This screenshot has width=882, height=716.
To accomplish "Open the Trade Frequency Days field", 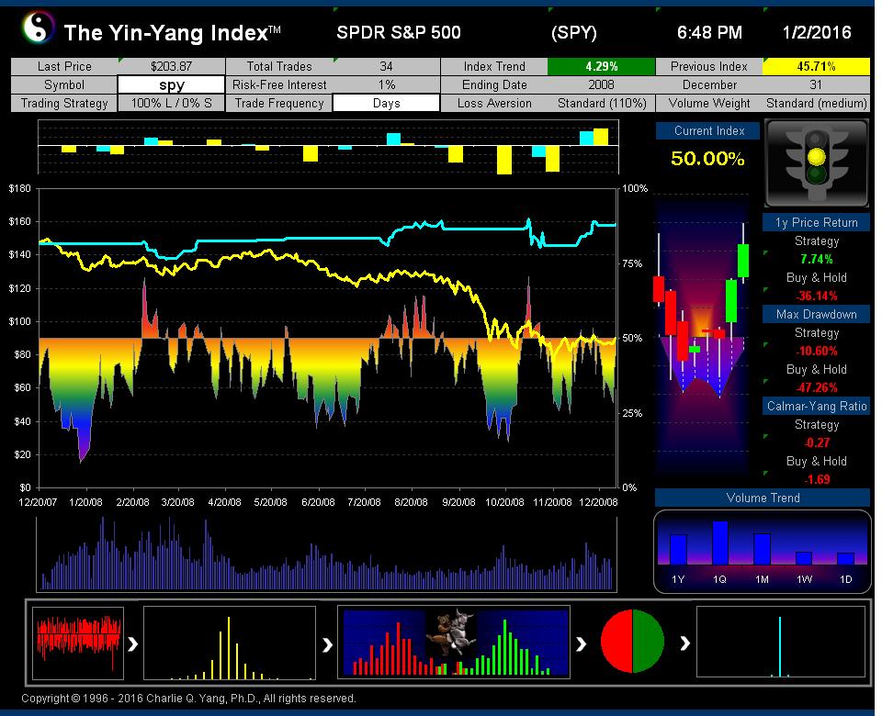I will (x=386, y=104).
